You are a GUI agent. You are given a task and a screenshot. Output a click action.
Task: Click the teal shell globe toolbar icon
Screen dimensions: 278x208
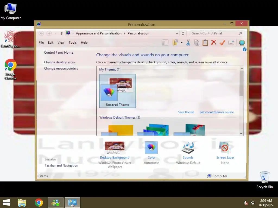(242, 43)
